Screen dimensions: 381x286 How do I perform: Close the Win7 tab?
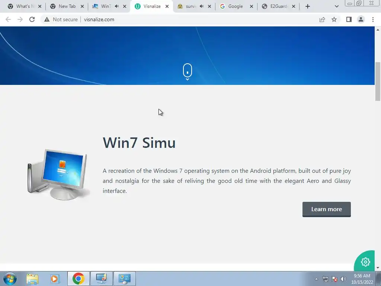(x=125, y=6)
